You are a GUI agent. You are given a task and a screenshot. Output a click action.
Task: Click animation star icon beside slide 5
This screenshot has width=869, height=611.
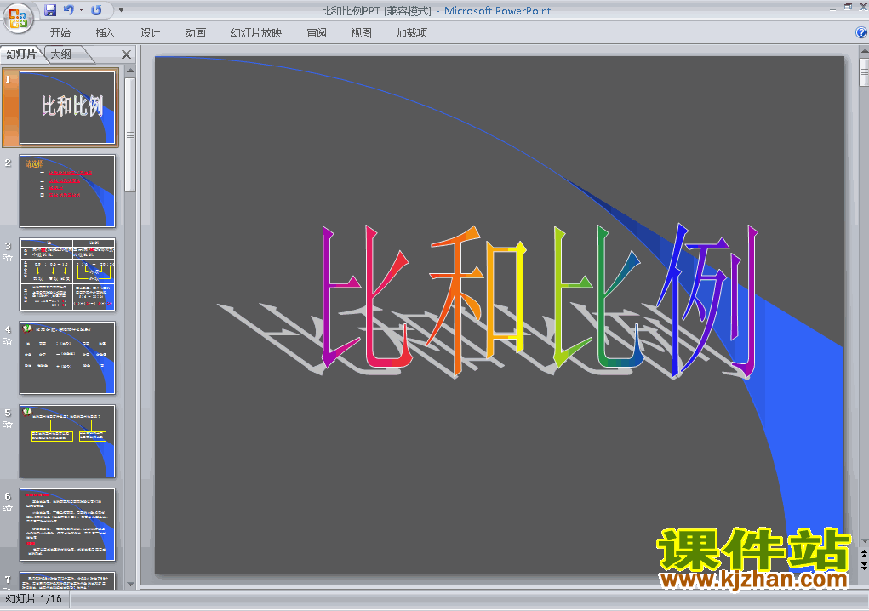[8, 425]
